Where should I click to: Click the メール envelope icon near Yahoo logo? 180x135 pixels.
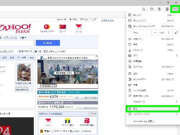tap(78, 27)
